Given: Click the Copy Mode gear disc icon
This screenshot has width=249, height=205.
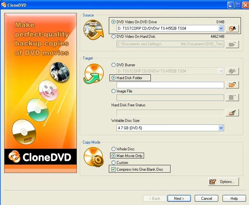Looking at the screenshot, I should (93, 156).
